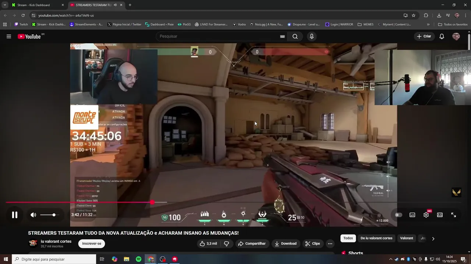Open Windows notification center
Image resolution: width=471 pixels, height=264 pixels.
coord(463,259)
